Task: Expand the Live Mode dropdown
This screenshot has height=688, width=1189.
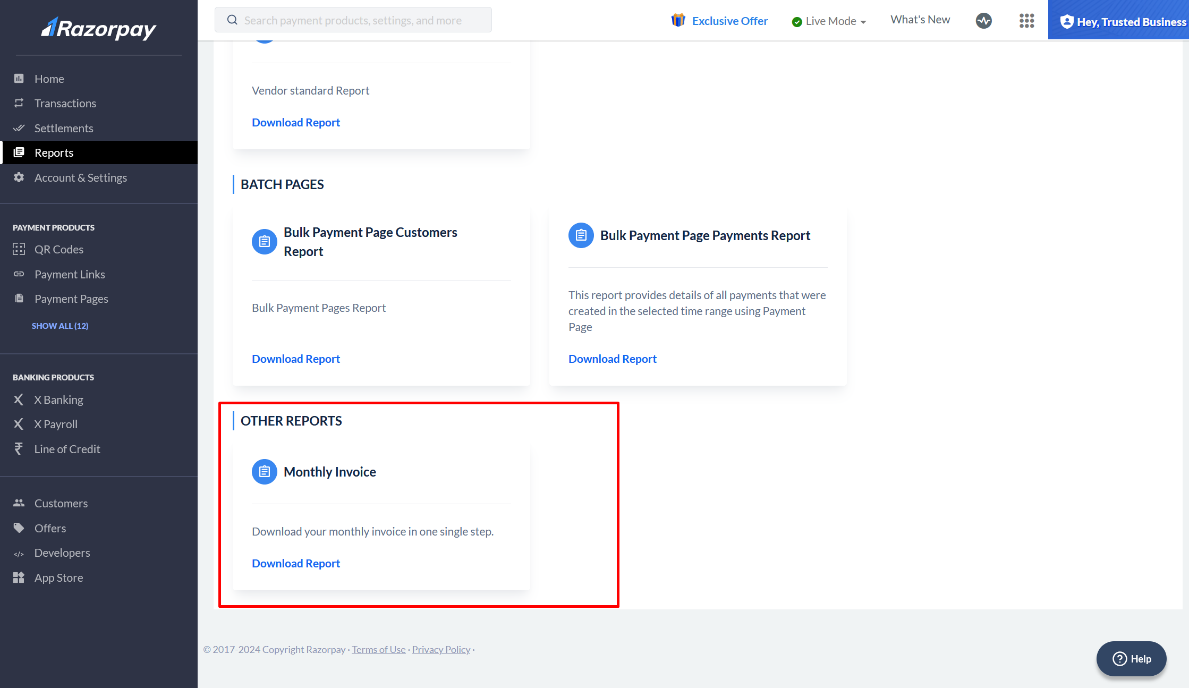Action: tap(829, 21)
